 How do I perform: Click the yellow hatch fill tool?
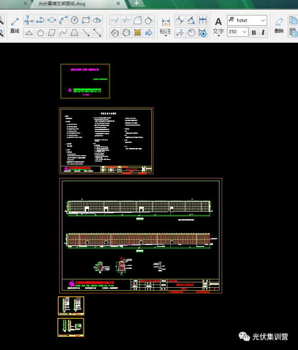138,33
